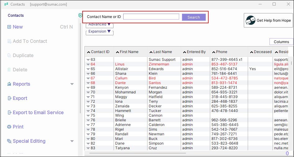Collapse sidebar using green arrow icon
The width and height of the screenshot is (294, 157).
click(80, 15)
